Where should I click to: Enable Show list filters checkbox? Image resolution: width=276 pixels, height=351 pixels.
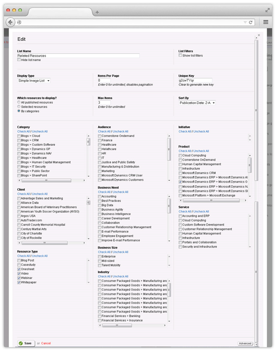[180, 55]
